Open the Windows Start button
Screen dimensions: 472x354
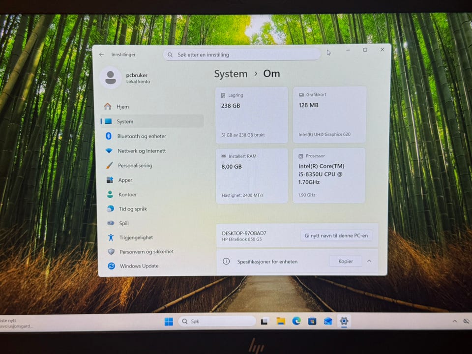pos(169,322)
